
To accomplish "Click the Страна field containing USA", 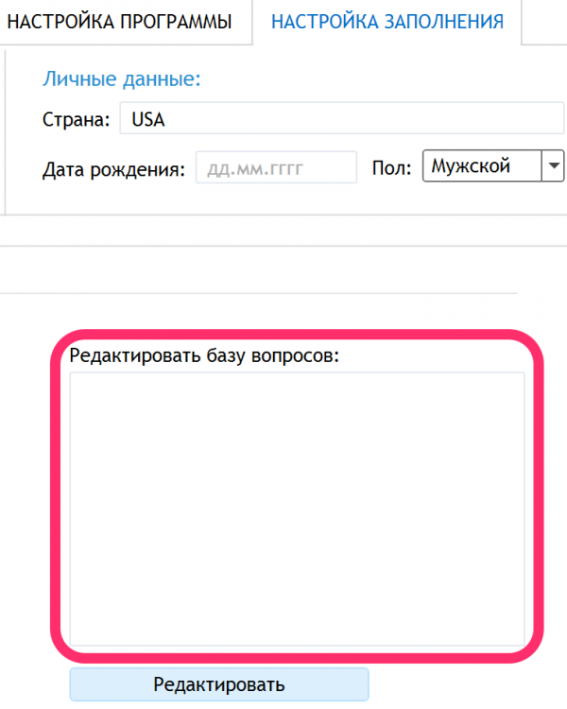I will pyautogui.click(x=342, y=118).
